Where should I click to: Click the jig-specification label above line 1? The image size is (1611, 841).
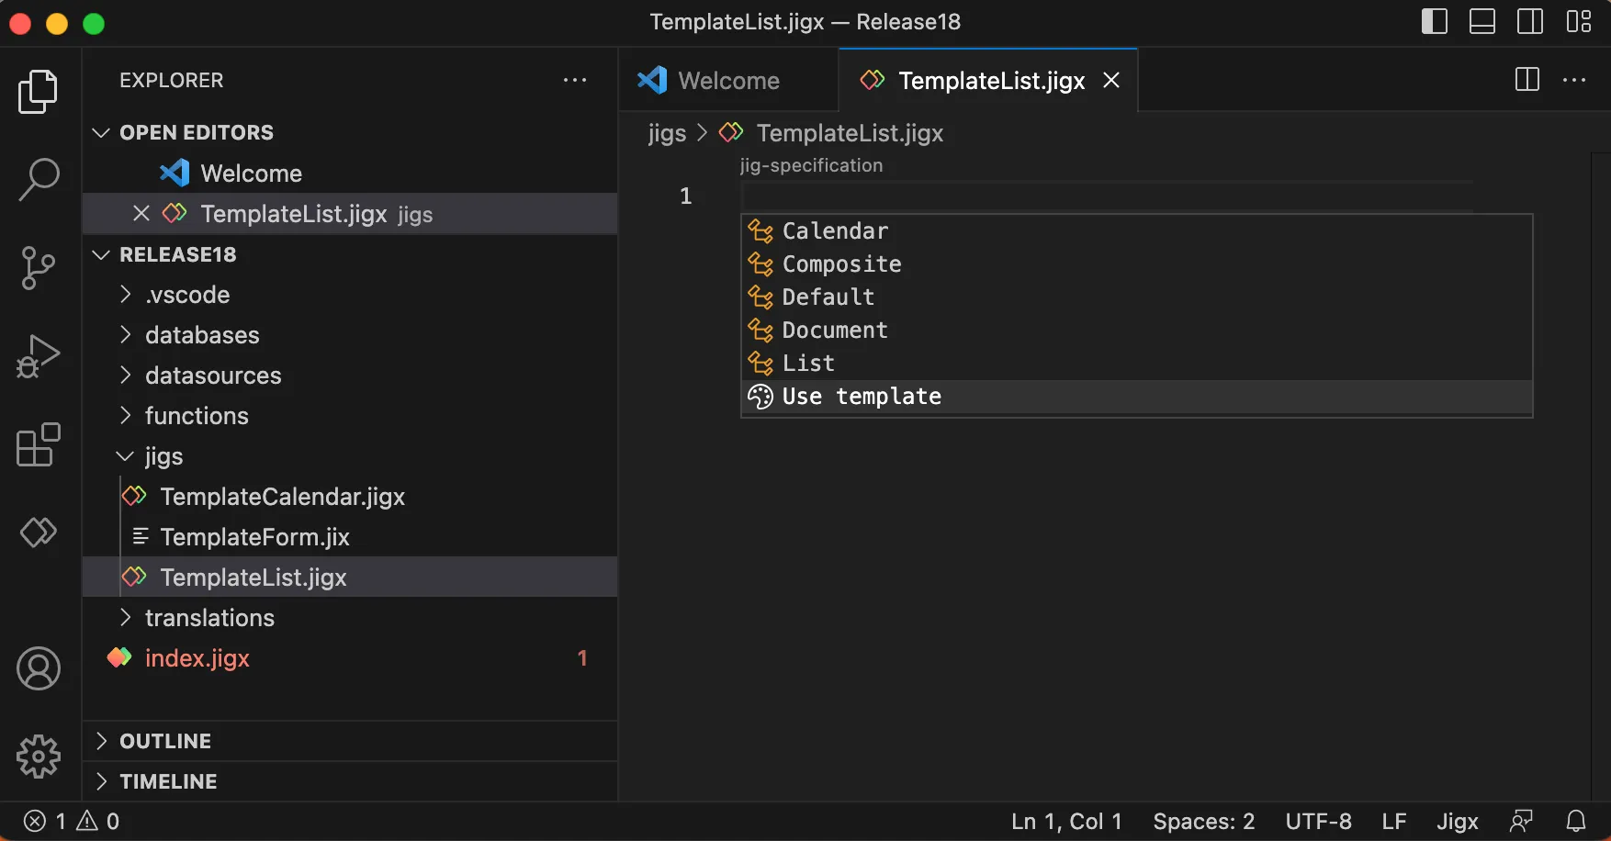811,165
